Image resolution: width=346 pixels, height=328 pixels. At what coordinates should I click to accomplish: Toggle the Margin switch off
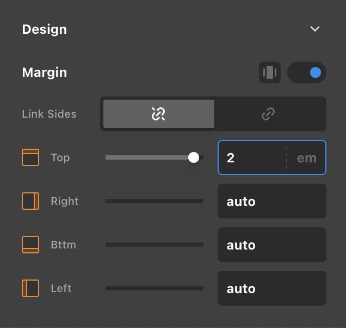coord(307,72)
